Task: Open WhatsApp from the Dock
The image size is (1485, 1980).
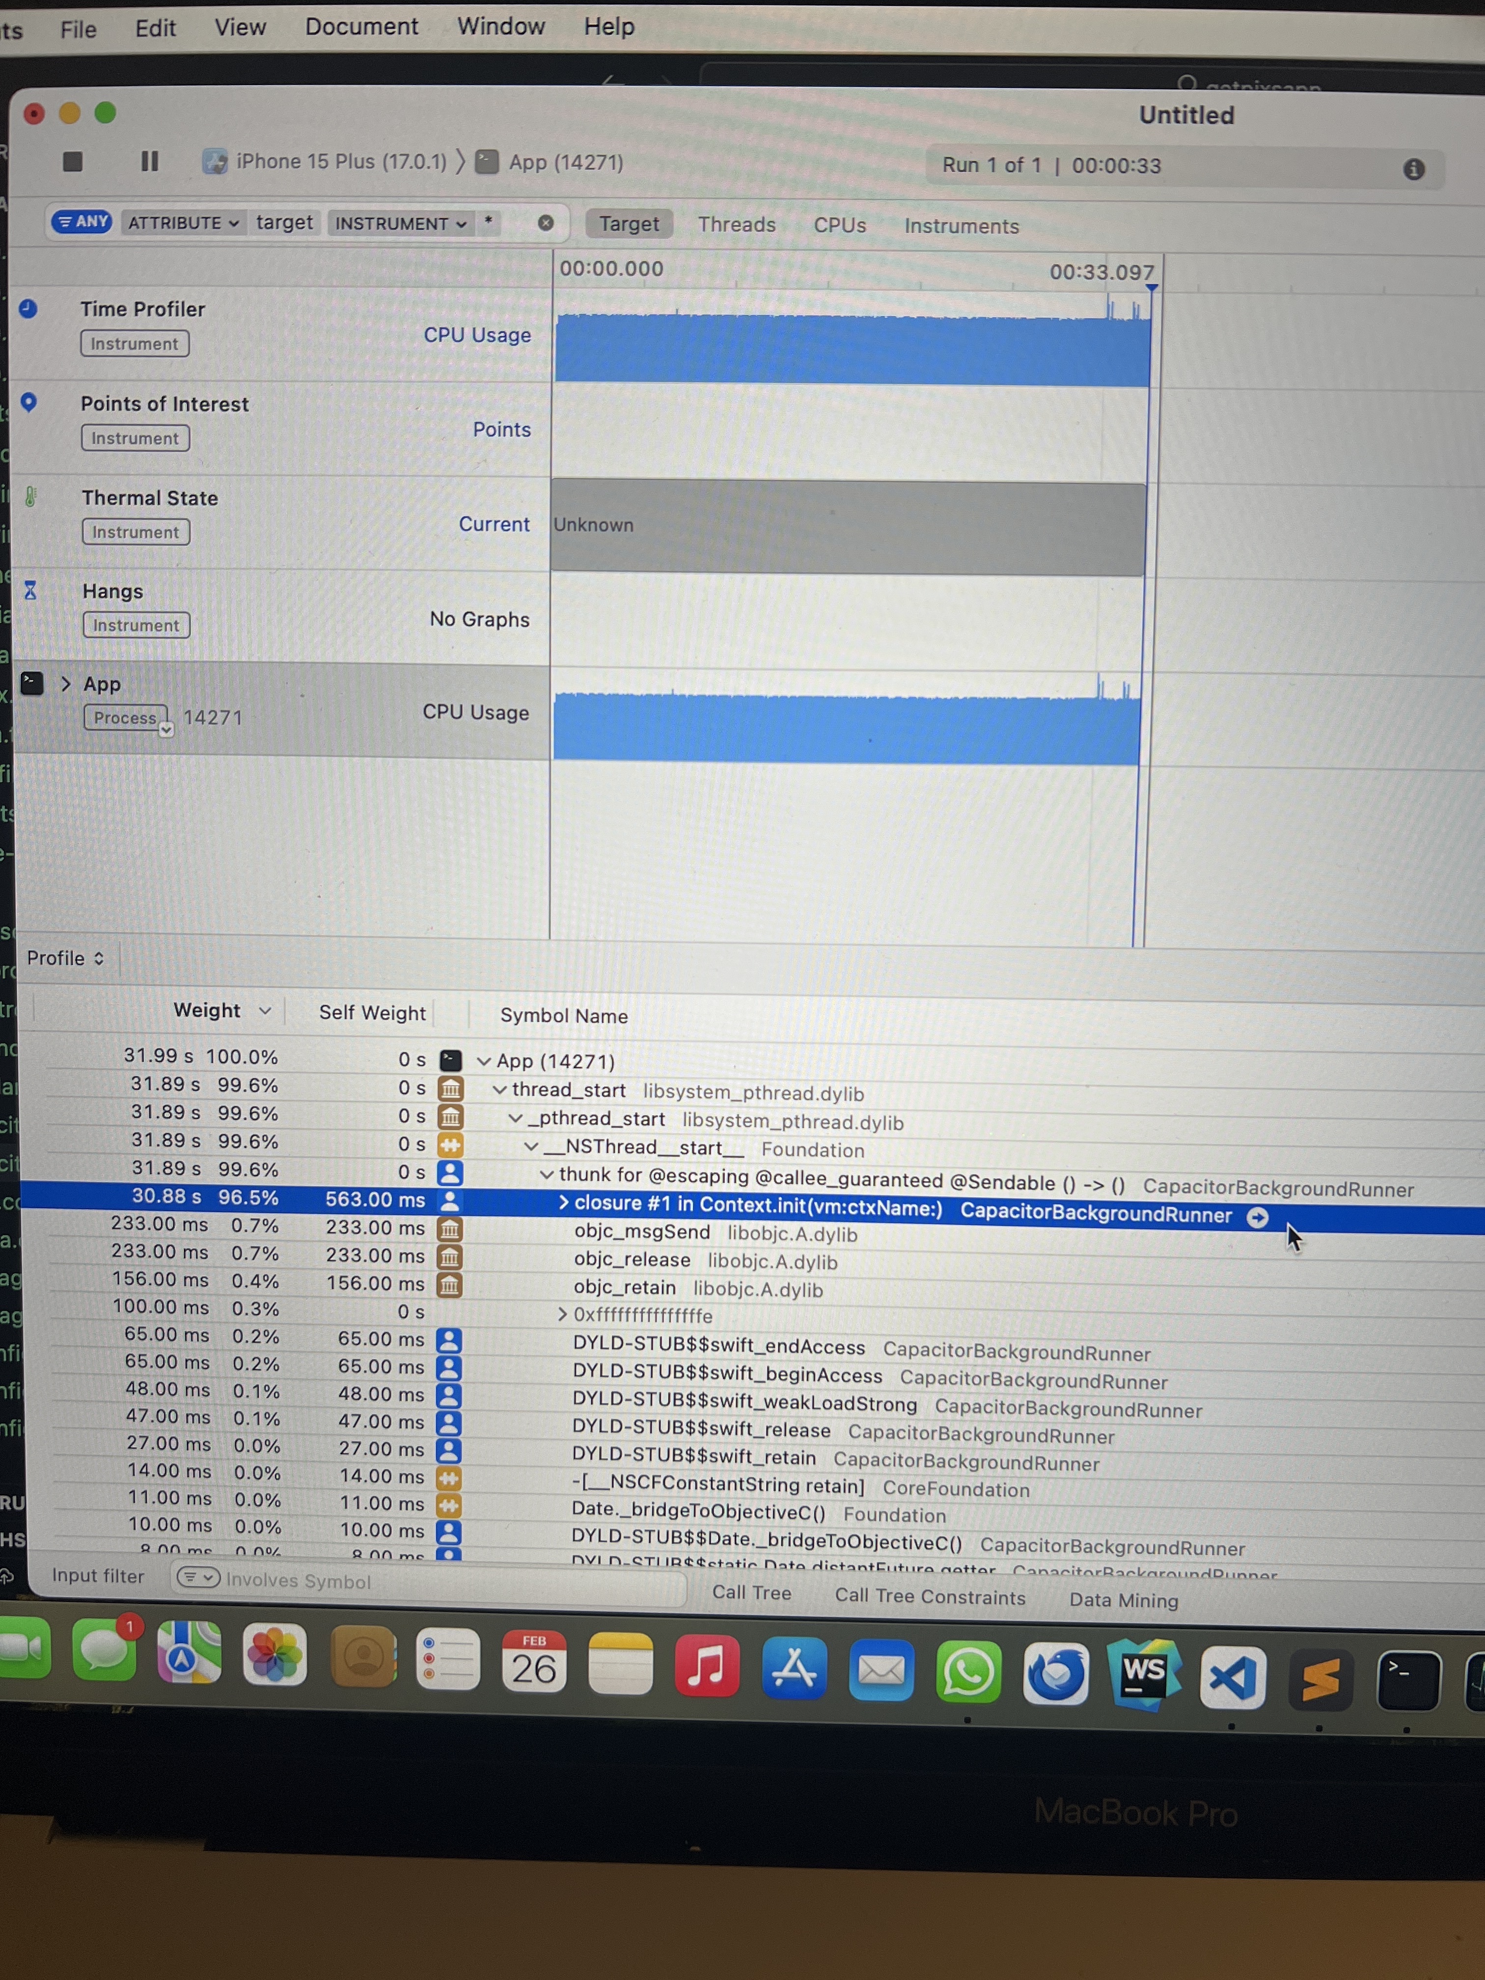Action: tap(968, 1671)
